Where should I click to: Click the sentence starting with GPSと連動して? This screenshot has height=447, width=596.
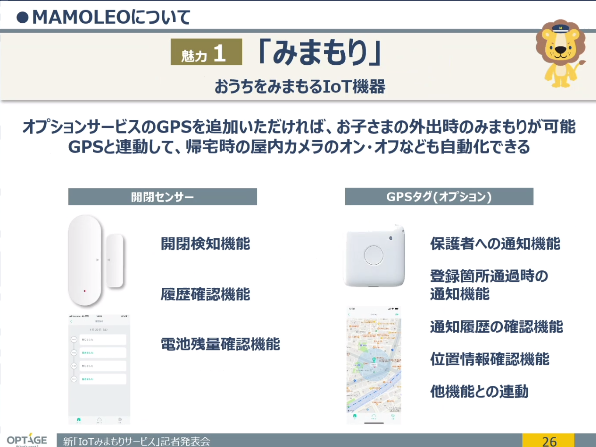(299, 147)
